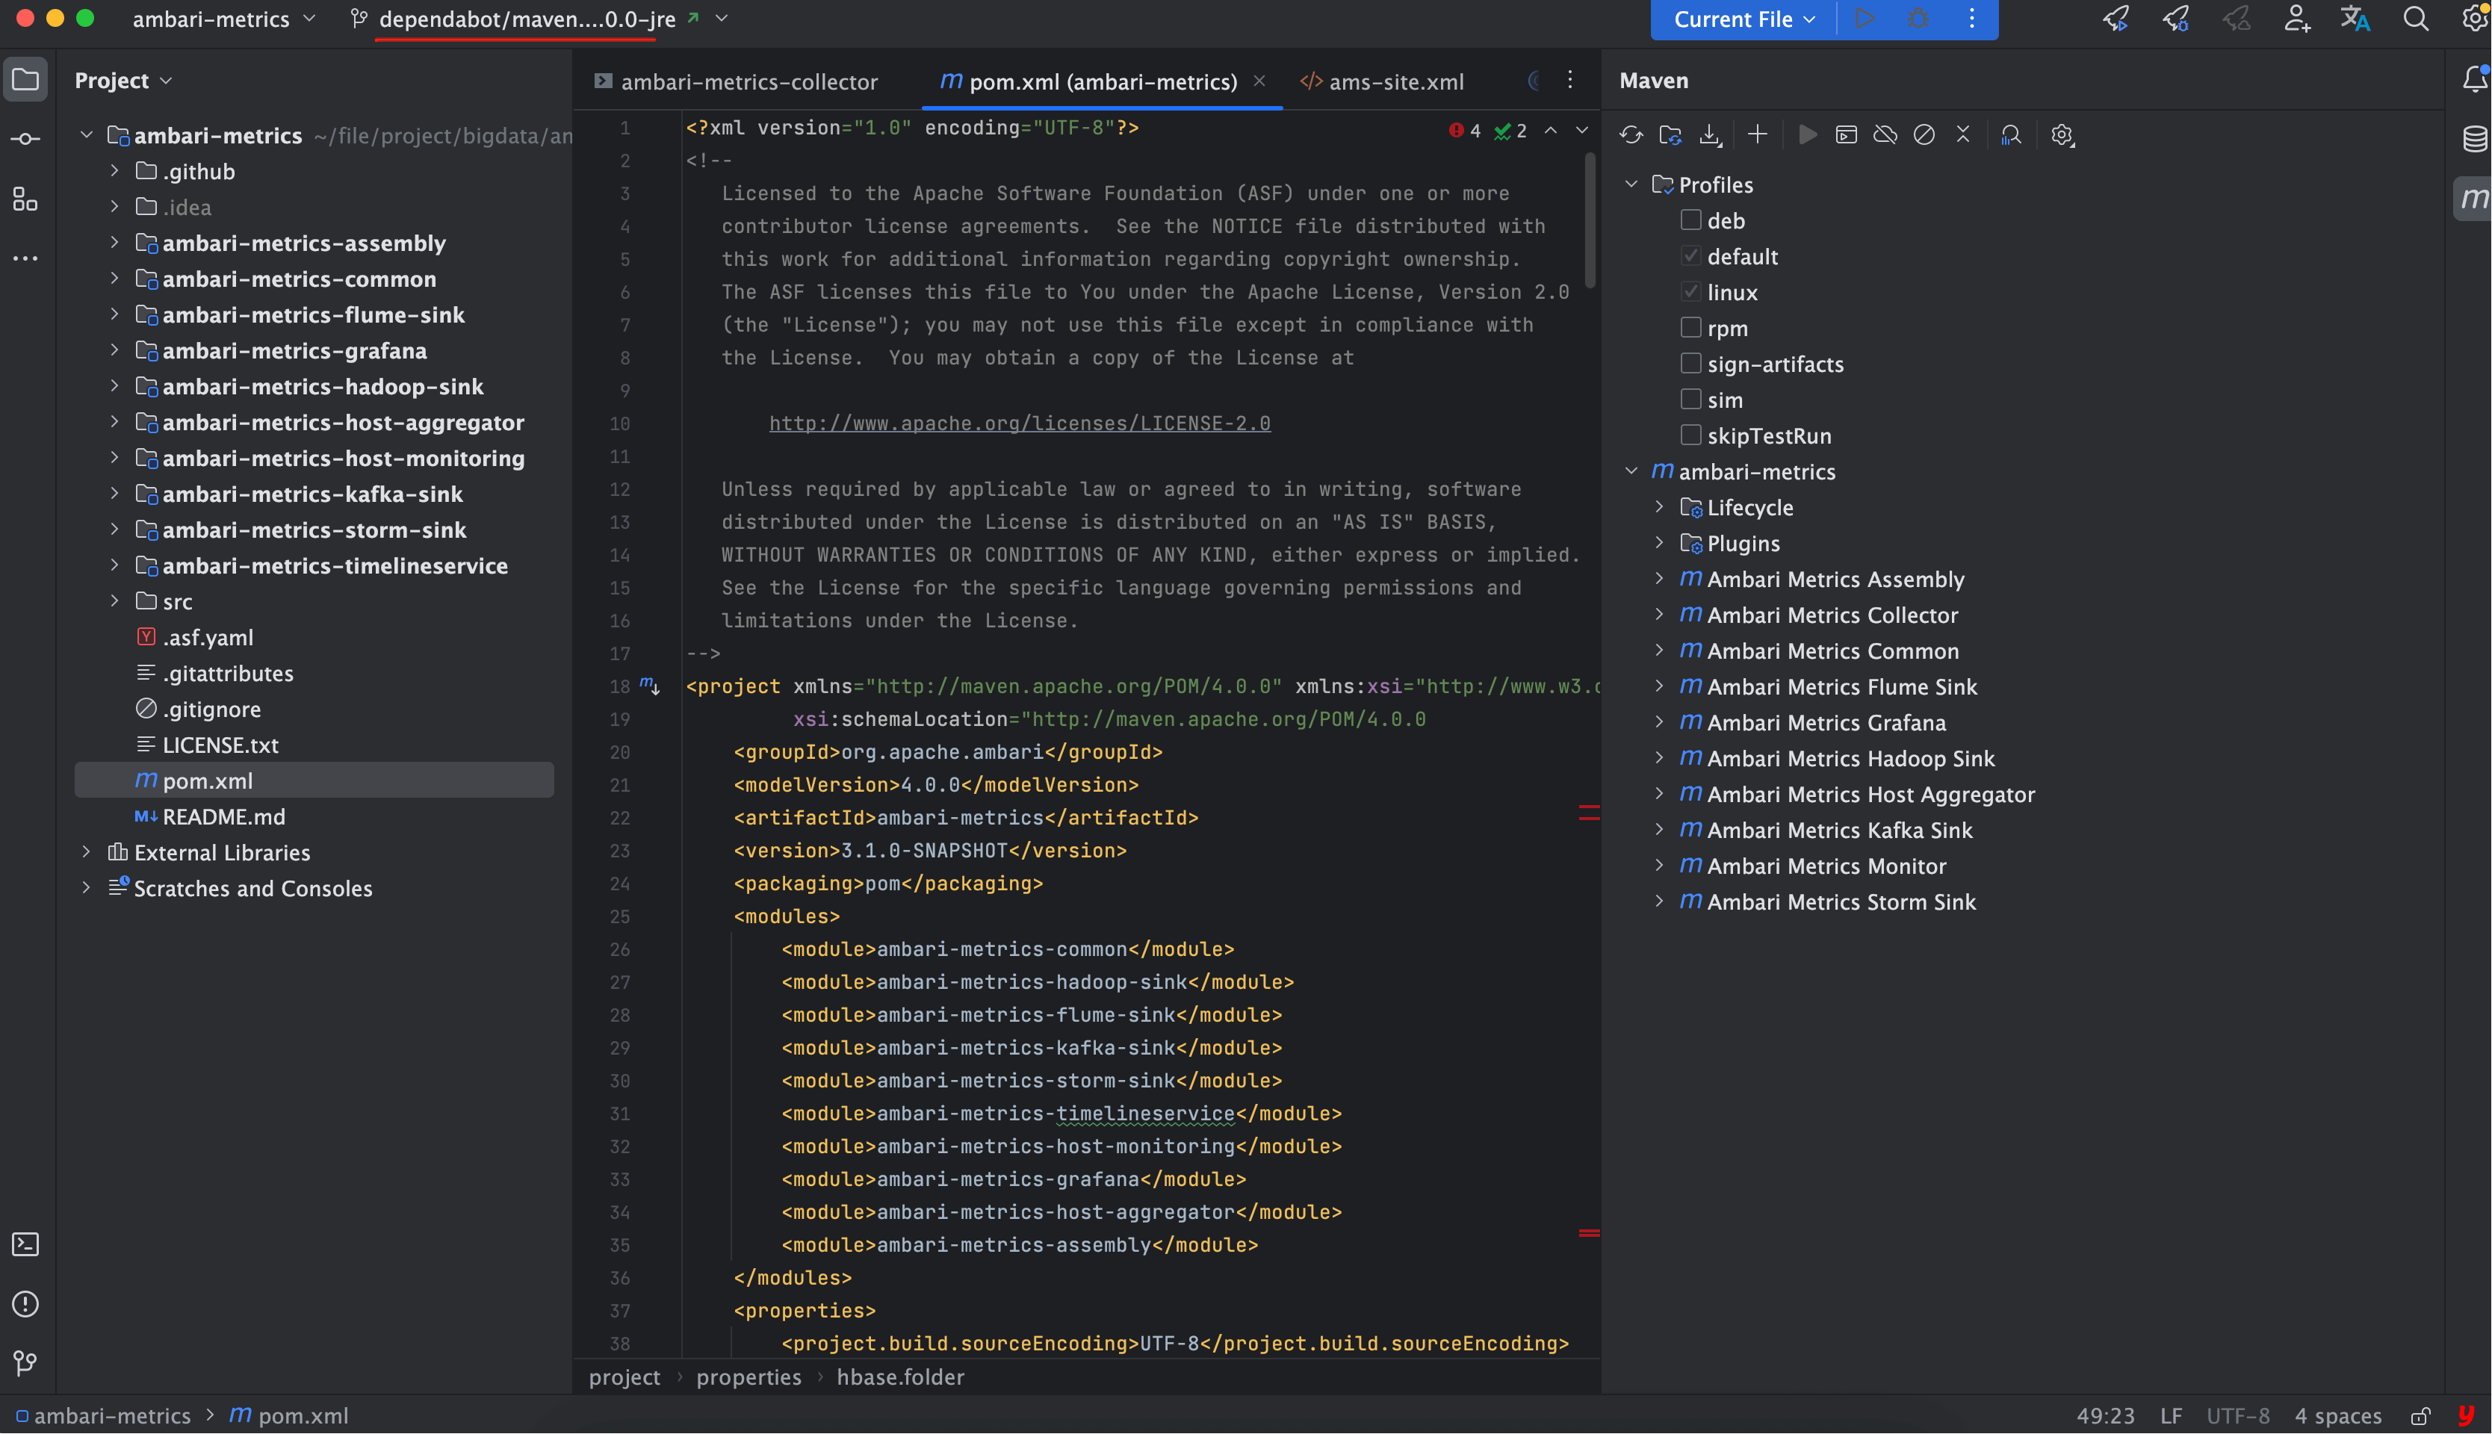Open Maven dependency analyzer icon
This screenshot has width=2492, height=1434.
[x=2010, y=135]
